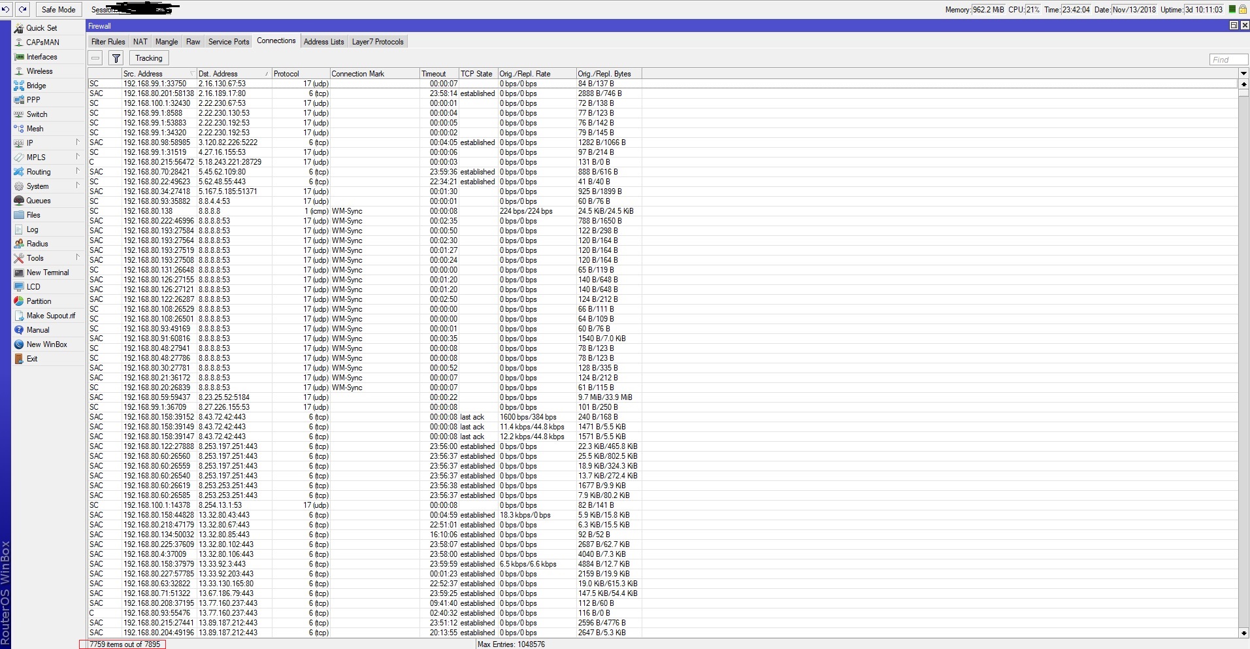Sort by Src. Address column header

(159, 74)
